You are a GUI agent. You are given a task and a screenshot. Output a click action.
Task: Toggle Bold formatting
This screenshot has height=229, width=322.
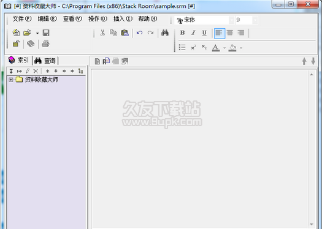182,33
